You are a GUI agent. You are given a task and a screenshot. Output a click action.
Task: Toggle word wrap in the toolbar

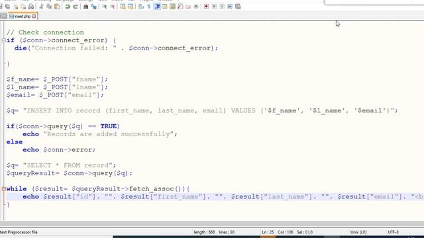[141, 7]
